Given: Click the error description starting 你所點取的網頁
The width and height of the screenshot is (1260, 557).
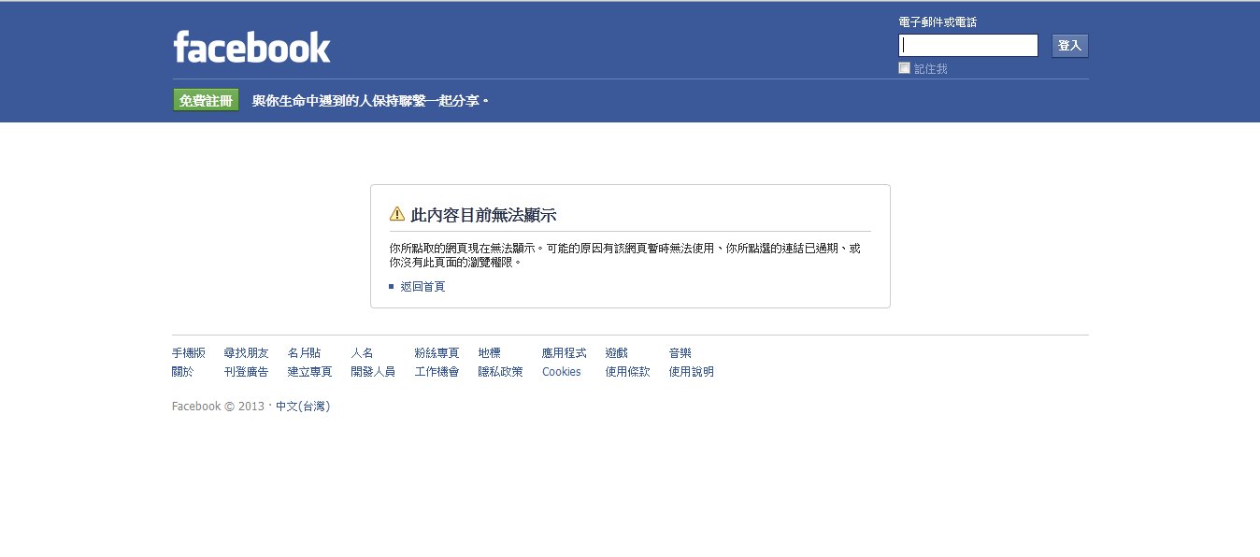Looking at the screenshot, I should (624, 255).
